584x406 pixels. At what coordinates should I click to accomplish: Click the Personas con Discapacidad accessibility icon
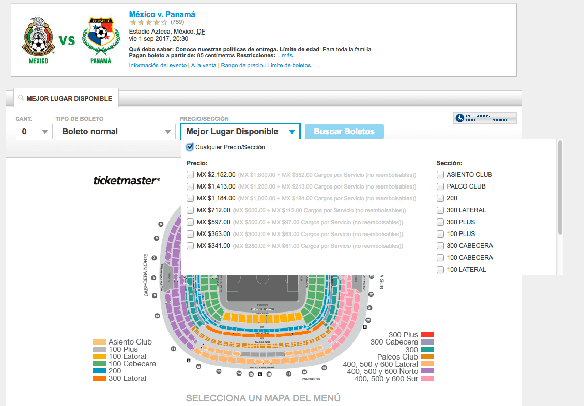pyautogui.click(x=460, y=118)
